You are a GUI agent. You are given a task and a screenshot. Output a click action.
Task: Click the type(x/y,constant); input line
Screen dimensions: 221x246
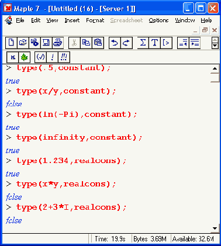point(66,91)
